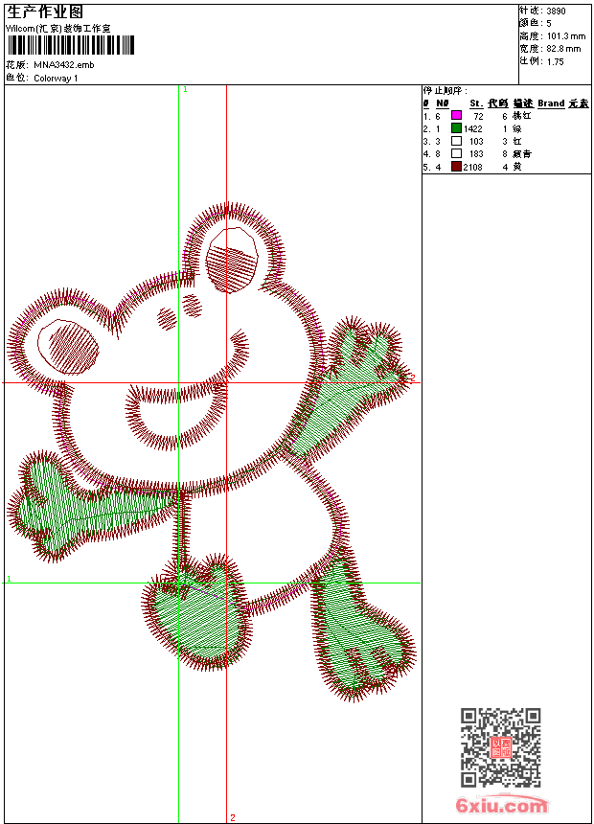Click the 红 color description in row 3

(x=517, y=141)
